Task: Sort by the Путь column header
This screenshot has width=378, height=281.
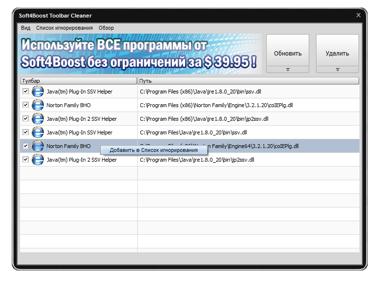Action: click(248, 81)
